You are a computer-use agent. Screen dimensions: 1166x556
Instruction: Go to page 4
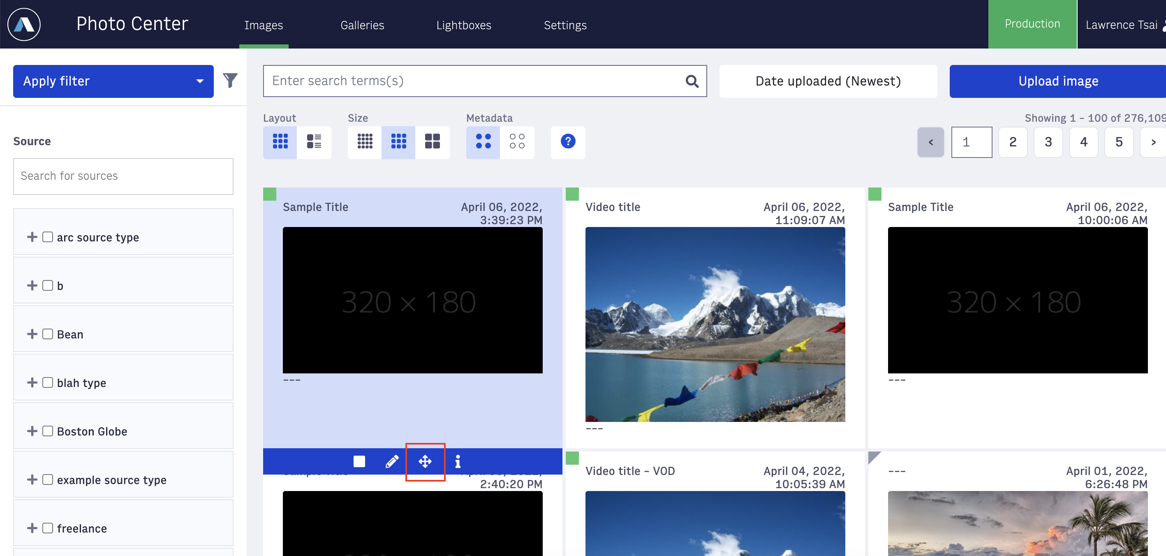point(1083,142)
